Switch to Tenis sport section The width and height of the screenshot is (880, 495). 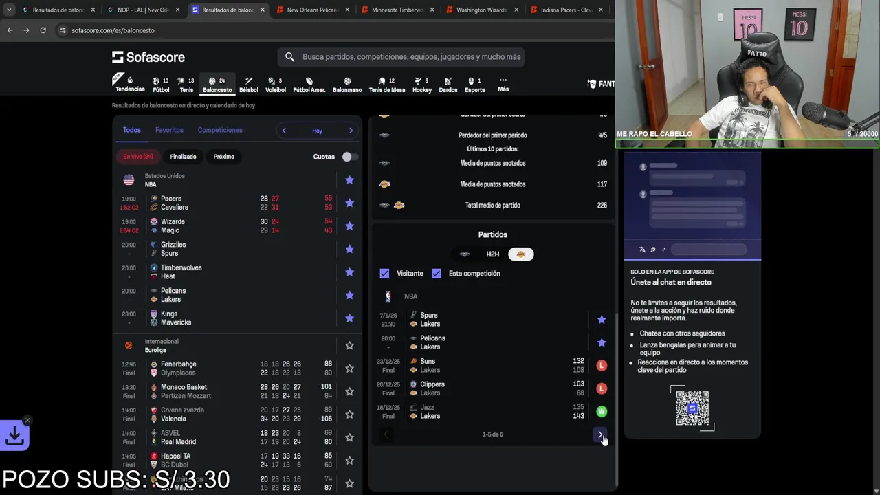click(x=186, y=85)
